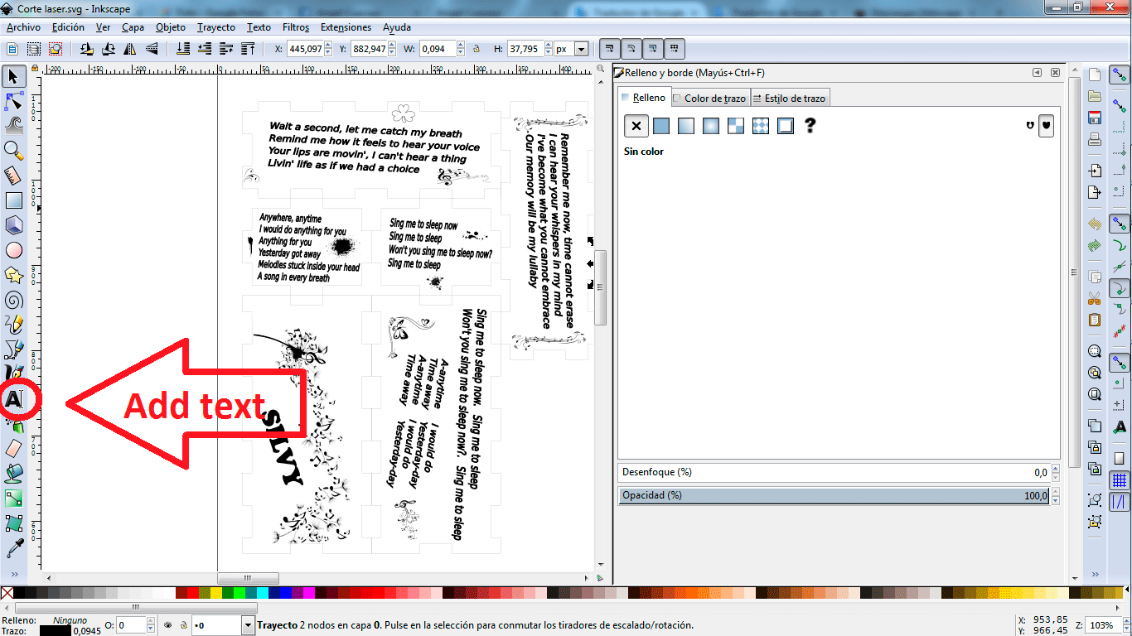Flip selected objects horizontally
Screen dimensions: 1132x636
[129, 49]
